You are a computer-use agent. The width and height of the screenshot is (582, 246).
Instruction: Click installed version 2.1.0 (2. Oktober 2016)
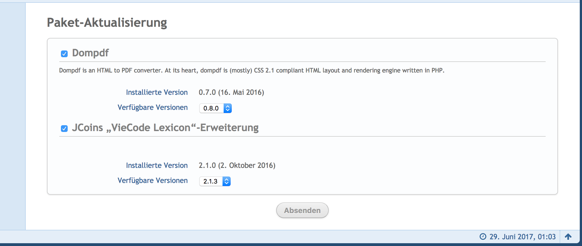click(x=237, y=165)
